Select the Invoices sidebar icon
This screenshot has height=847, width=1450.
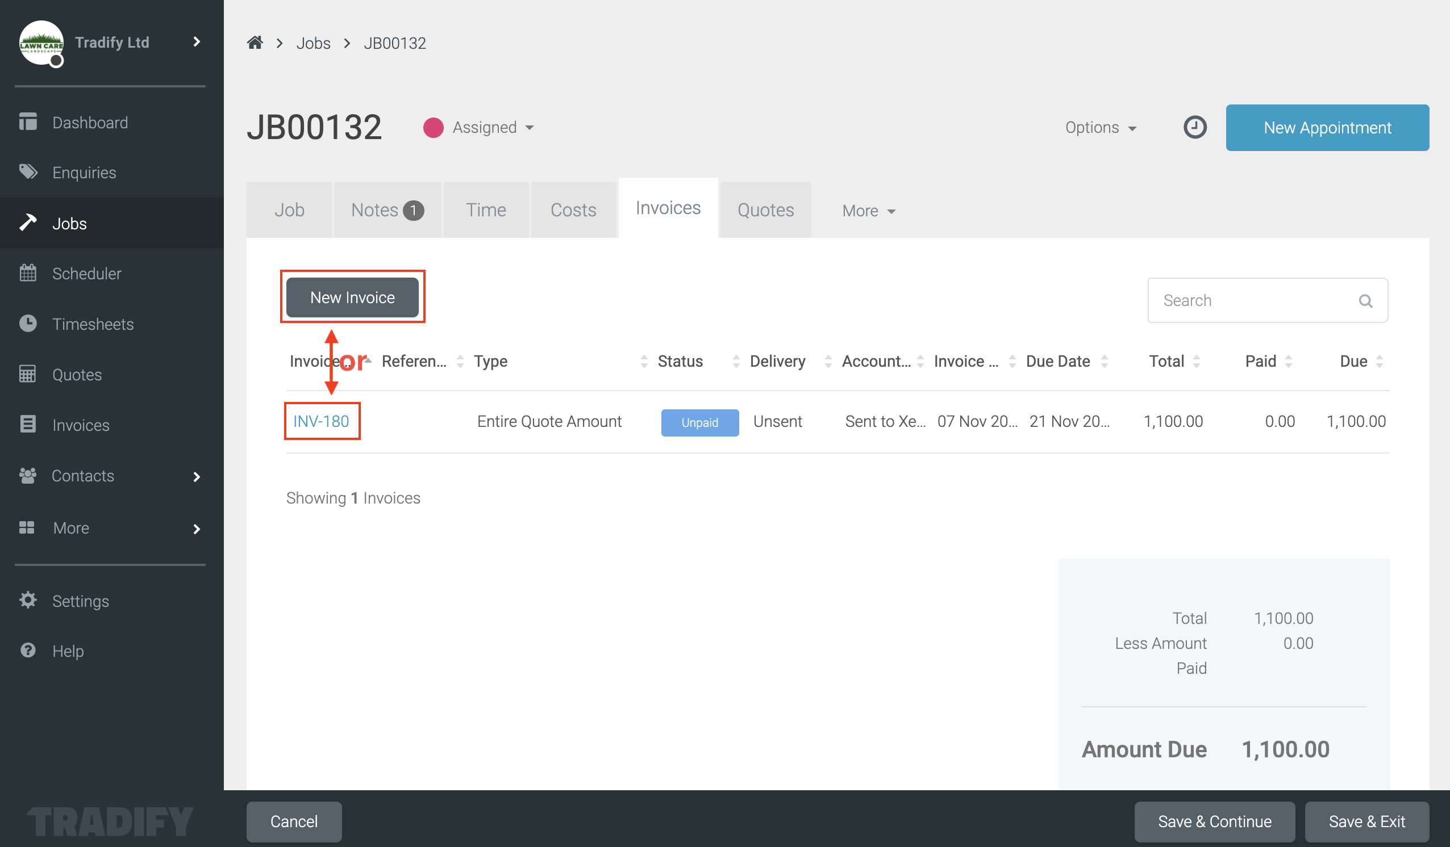pos(28,425)
